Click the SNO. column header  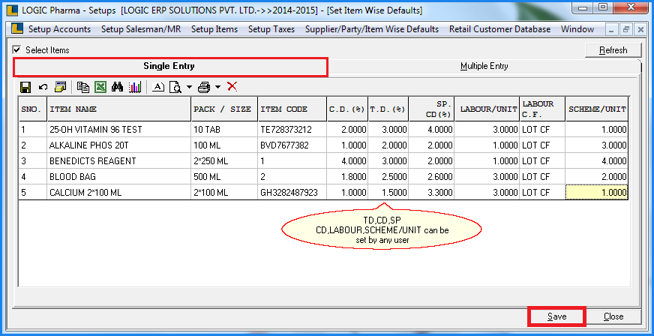click(x=32, y=109)
